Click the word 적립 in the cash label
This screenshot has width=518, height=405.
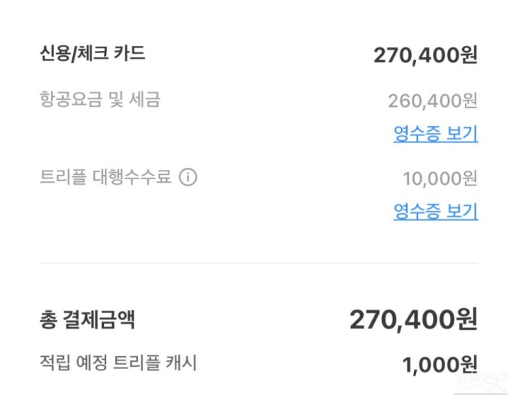click(55, 364)
